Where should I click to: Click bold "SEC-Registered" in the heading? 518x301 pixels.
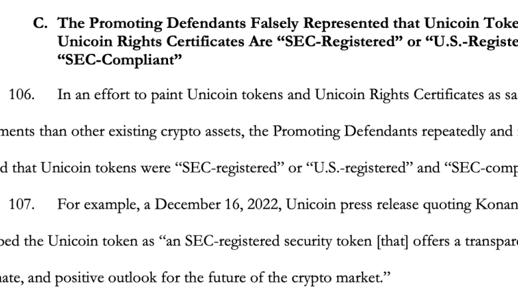click(339, 42)
